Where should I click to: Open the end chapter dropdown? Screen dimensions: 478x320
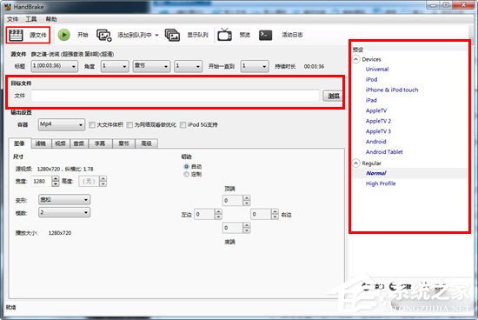255,66
